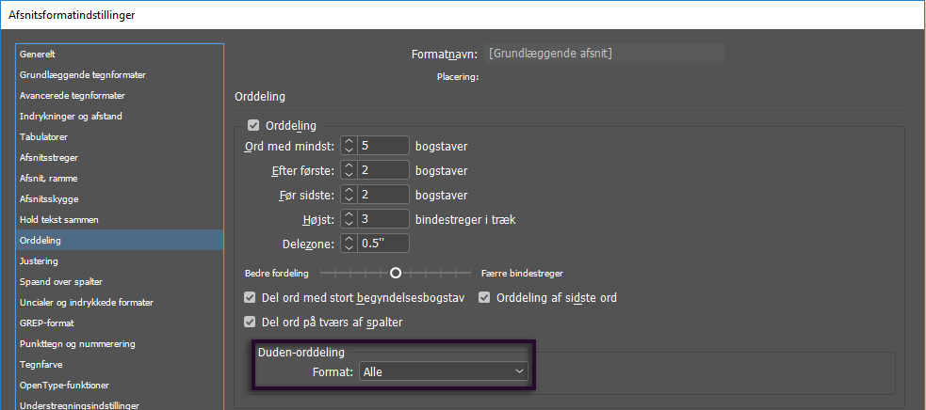Image resolution: width=926 pixels, height=410 pixels.
Task: Toggle the Orddeling checkbox
Action: point(253,125)
